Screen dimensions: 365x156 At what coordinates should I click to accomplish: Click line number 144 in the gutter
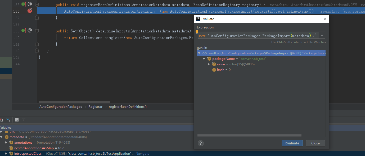(16, 64)
